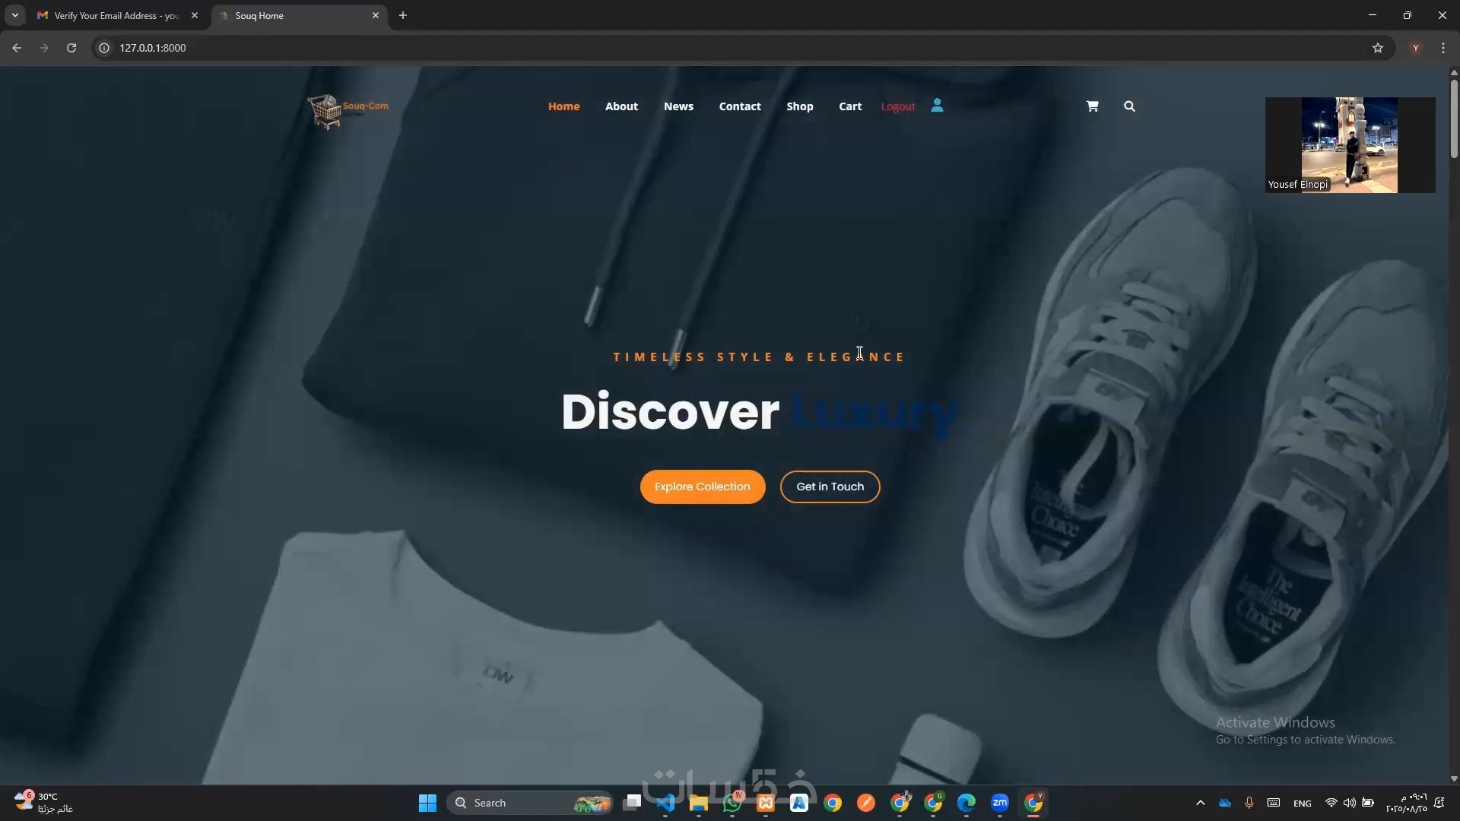This screenshot has height=821, width=1460.
Task: Open Chrome's three-dot menu
Action: (1443, 48)
